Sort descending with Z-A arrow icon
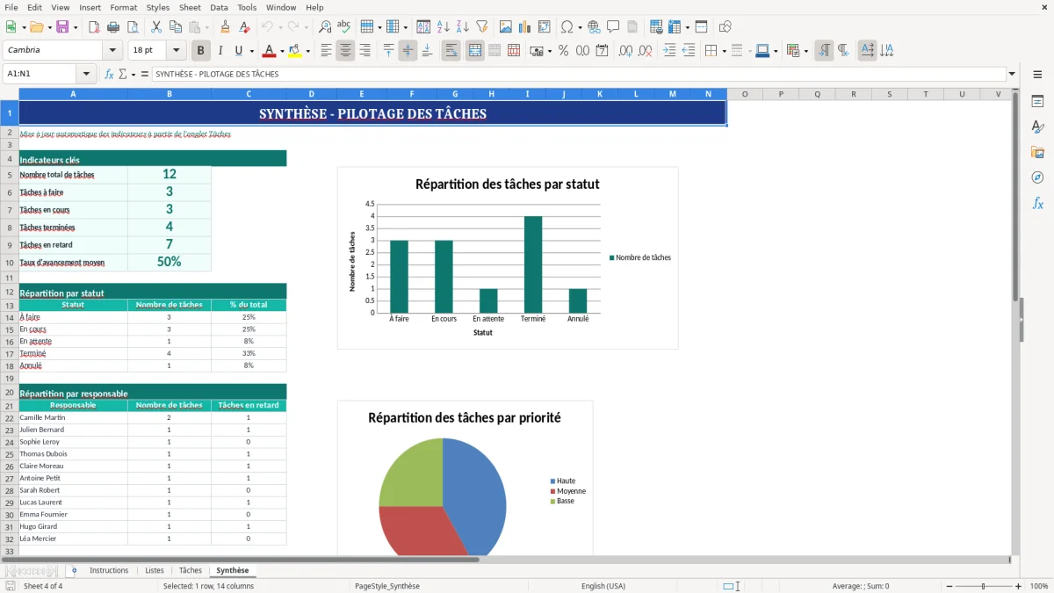Screen dimensions: 1054x593 (462, 27)
